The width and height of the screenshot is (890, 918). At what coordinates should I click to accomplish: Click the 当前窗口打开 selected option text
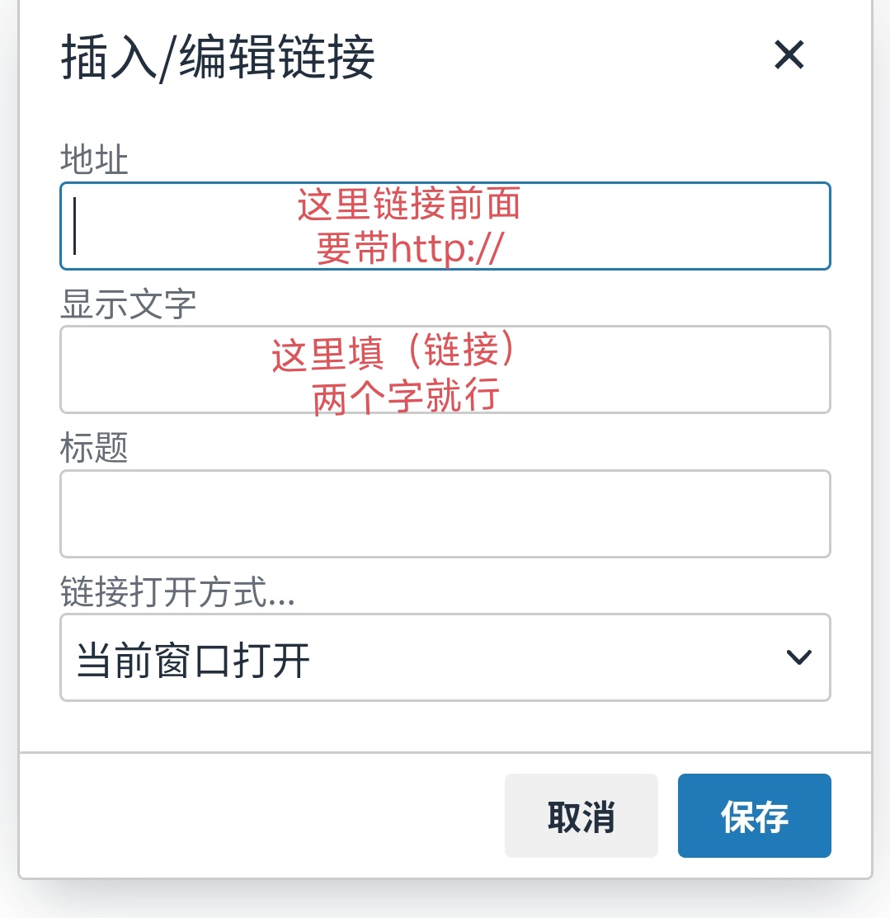(x=193, y=660)
